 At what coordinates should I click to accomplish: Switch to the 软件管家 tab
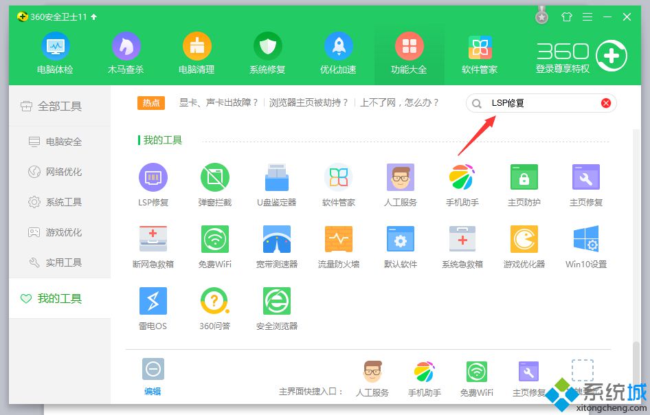[480, 53]
